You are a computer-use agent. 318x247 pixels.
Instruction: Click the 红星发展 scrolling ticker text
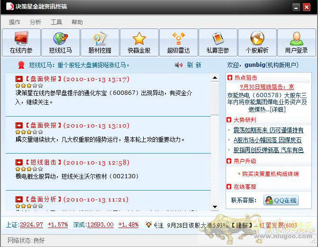279,225
